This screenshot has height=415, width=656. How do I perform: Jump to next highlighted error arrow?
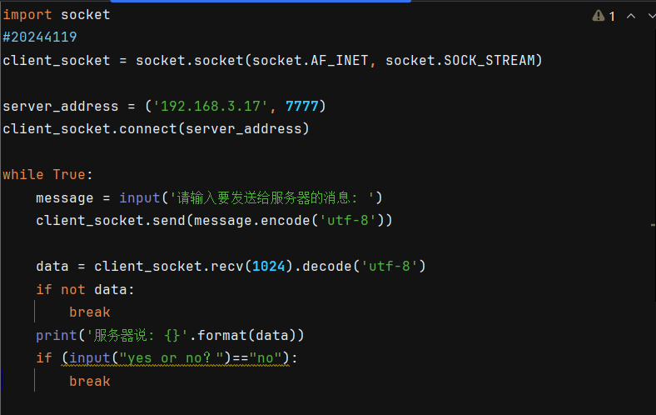[651, 17]
